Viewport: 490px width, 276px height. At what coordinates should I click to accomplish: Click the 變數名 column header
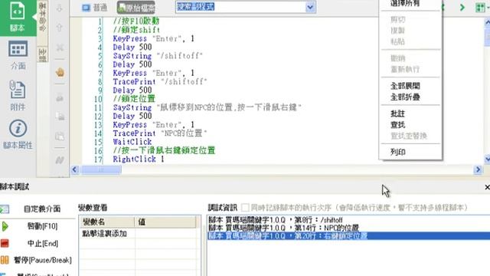click(107, 222)
